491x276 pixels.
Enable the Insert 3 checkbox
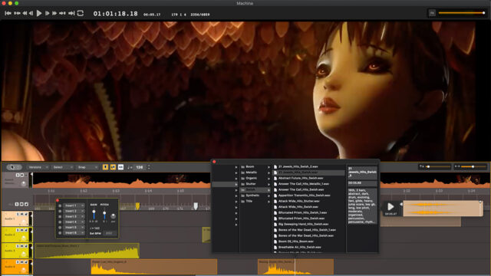tap(60, 216)
